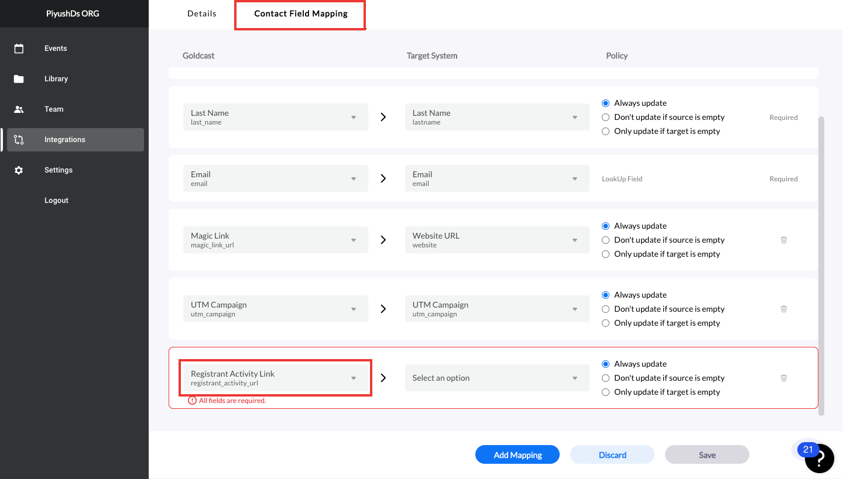Select Always update for Last Name

point(606,103)
